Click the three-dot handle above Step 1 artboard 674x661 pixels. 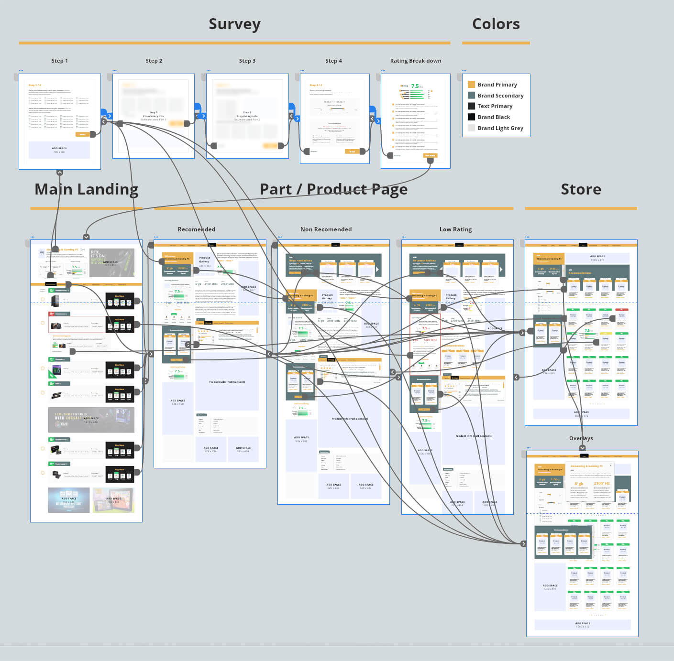tap(21, 71)
